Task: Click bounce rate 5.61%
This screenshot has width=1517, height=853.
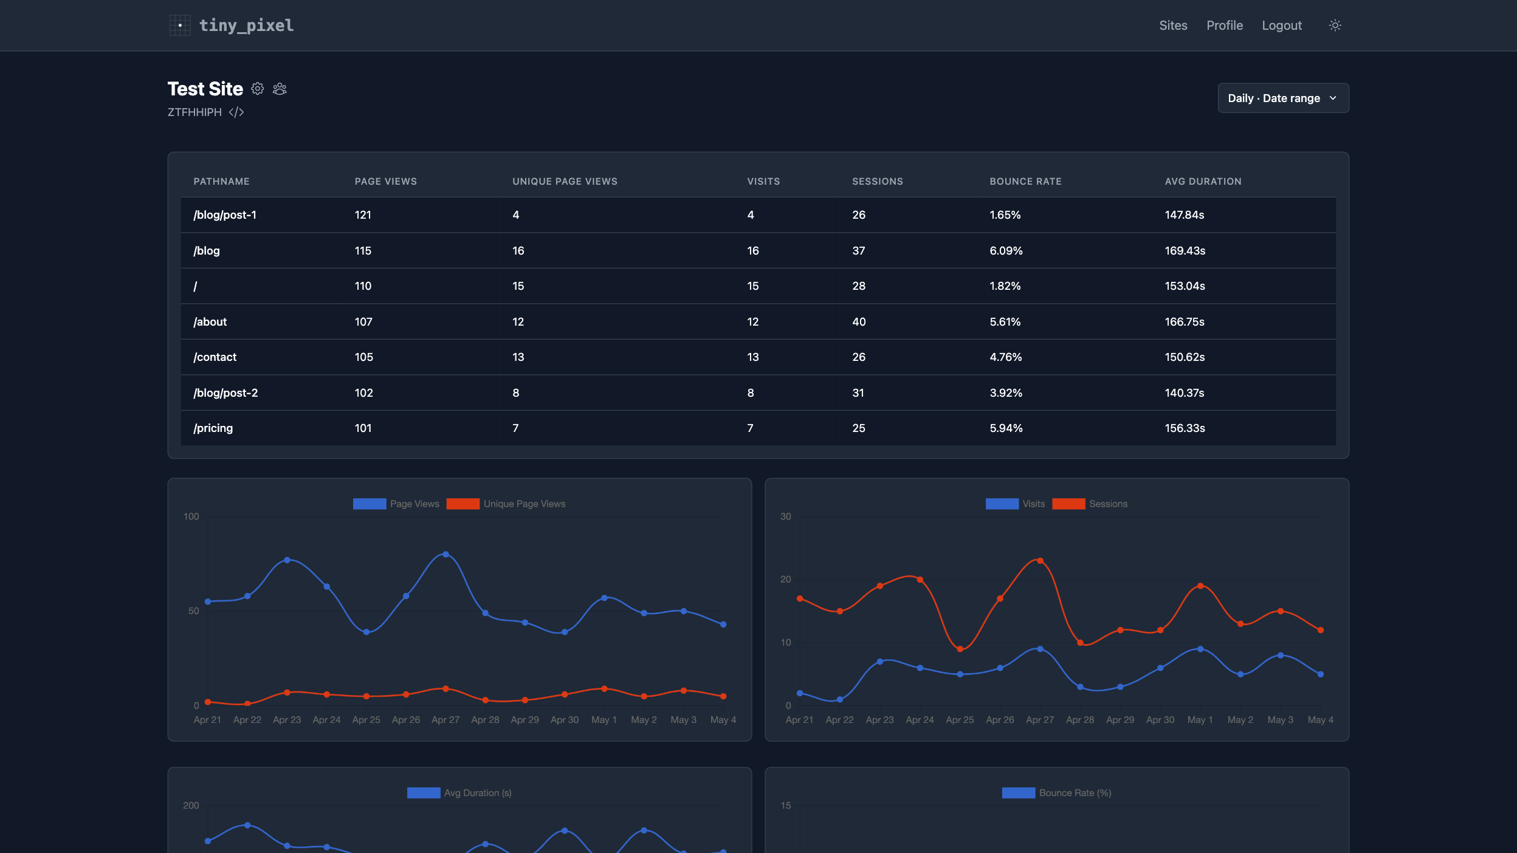Action: pyautogui.click(x=1005, y=322)
